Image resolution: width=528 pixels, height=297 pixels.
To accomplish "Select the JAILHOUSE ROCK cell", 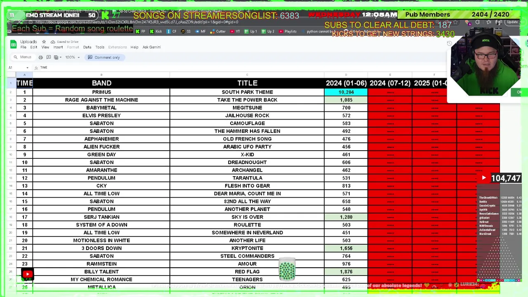I will (x=247, y=116).
